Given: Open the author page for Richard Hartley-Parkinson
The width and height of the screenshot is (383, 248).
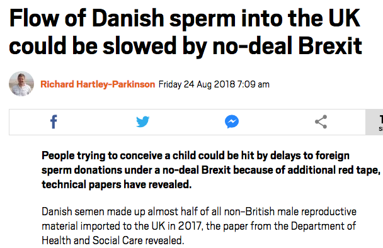Looking at the screenshot, I should [98, 84].
